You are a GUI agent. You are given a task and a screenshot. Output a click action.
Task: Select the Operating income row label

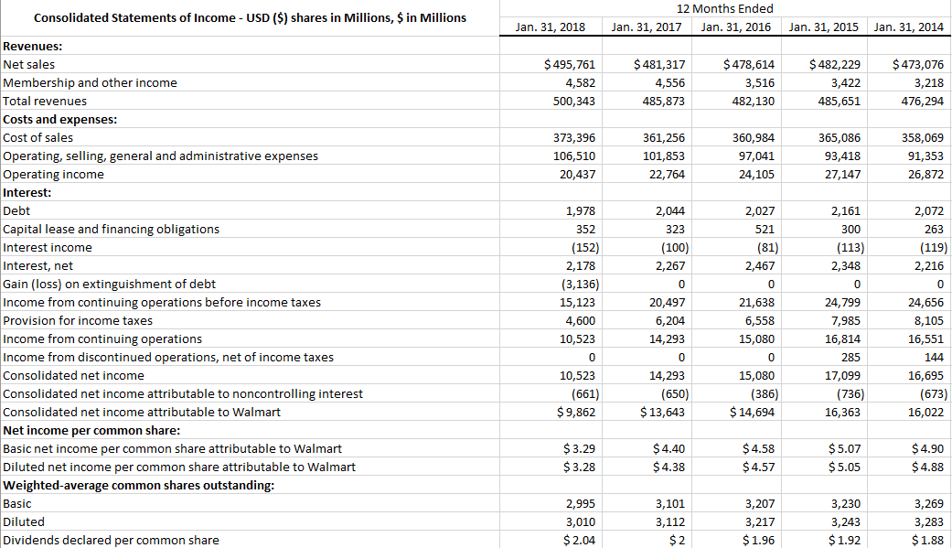[43, 174]
